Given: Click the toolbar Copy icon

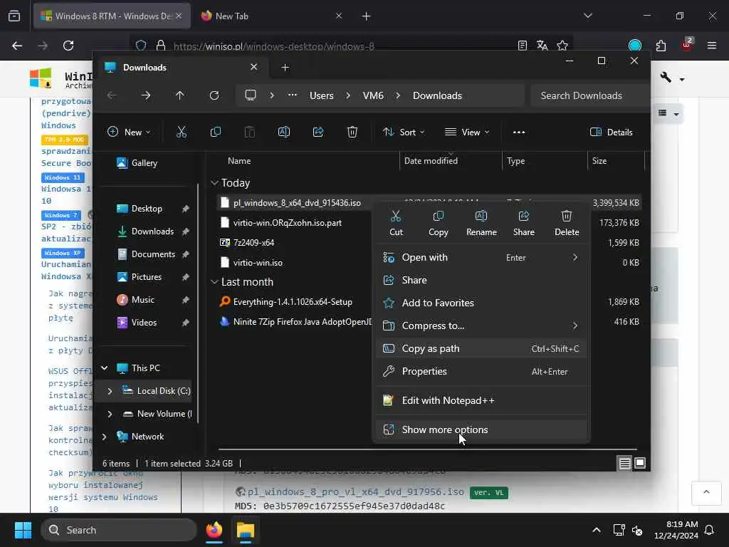Looking at the screenshot, I should pos(215,132).
